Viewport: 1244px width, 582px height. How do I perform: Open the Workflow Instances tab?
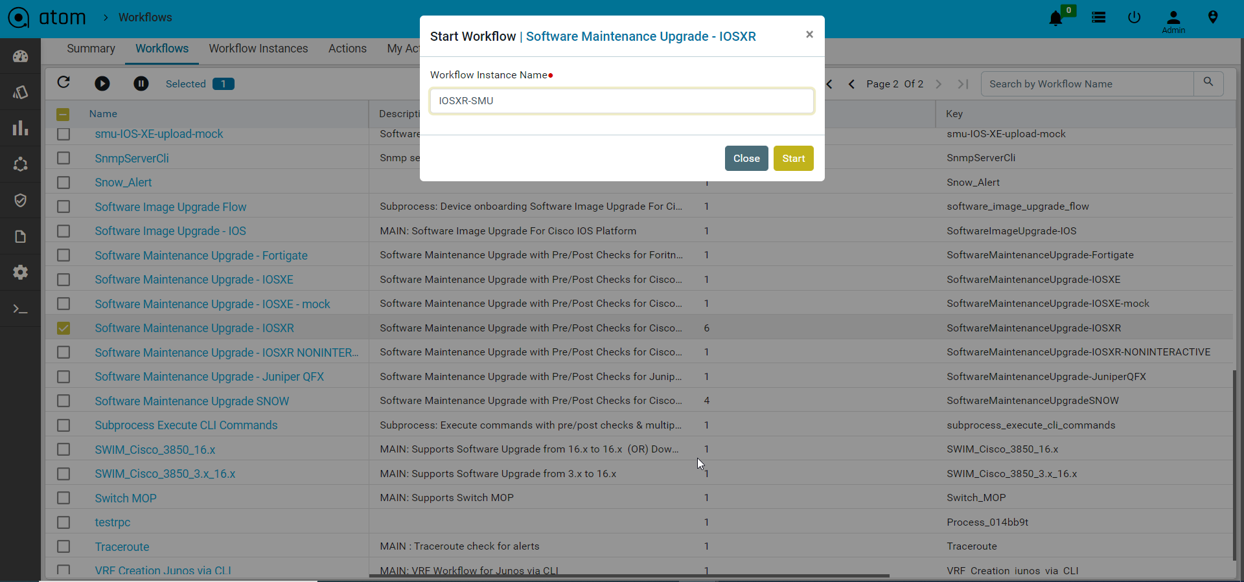point(259,49)
